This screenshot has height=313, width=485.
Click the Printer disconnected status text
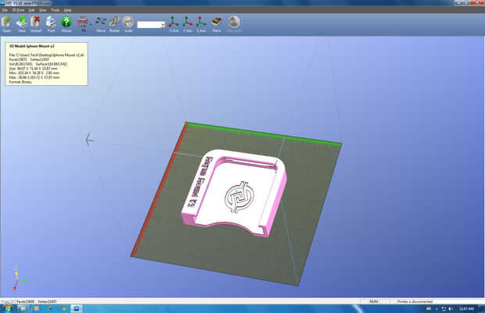(415, 301)
